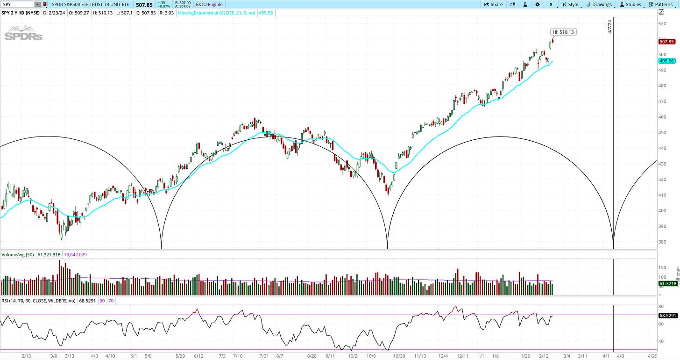Click the chart snapshot icon next to Share

[x=513, y=4]
